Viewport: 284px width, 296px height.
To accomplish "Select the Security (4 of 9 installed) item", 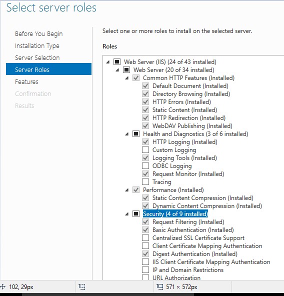I will [175, 214].
